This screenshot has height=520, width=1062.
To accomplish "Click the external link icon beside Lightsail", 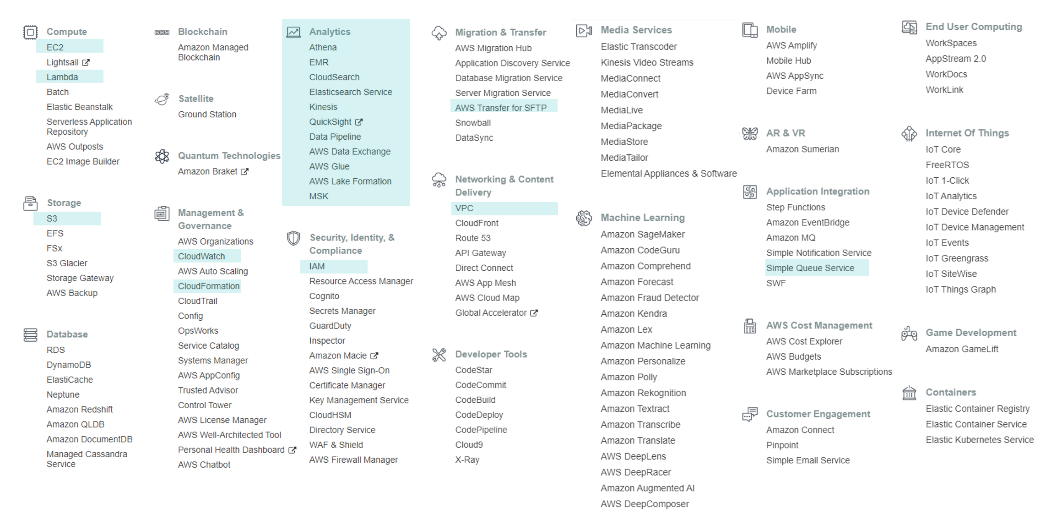I will coord(86,62).
